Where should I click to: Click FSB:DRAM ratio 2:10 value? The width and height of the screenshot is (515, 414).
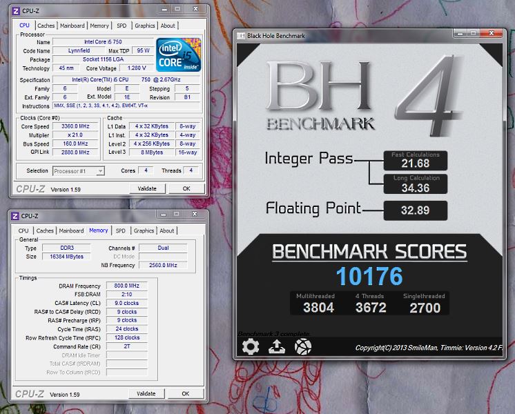click(x=127, y=295)
